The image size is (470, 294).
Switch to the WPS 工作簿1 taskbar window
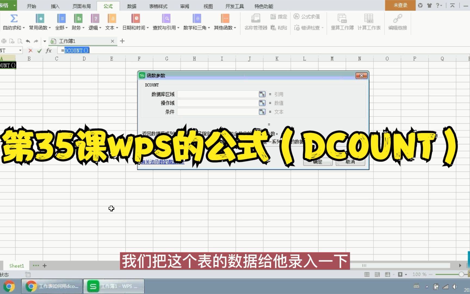tap(114, 286)
